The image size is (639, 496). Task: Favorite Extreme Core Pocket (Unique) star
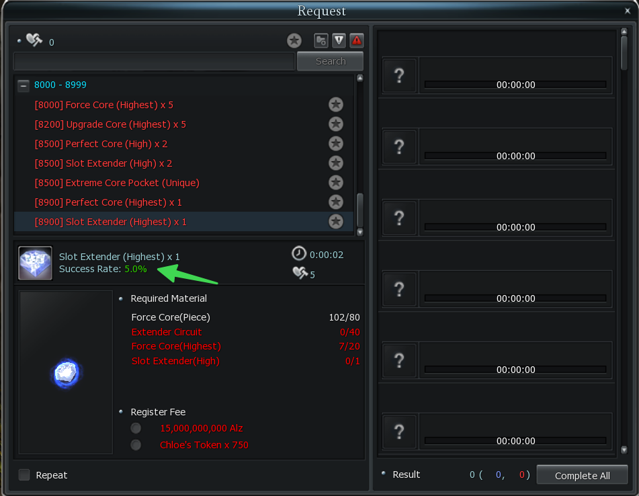click(336, 183)
